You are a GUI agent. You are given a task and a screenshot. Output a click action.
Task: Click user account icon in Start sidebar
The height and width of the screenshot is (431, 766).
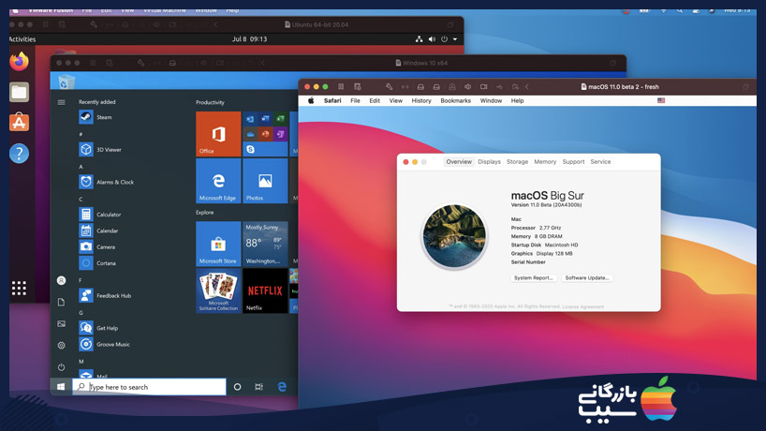61,280
